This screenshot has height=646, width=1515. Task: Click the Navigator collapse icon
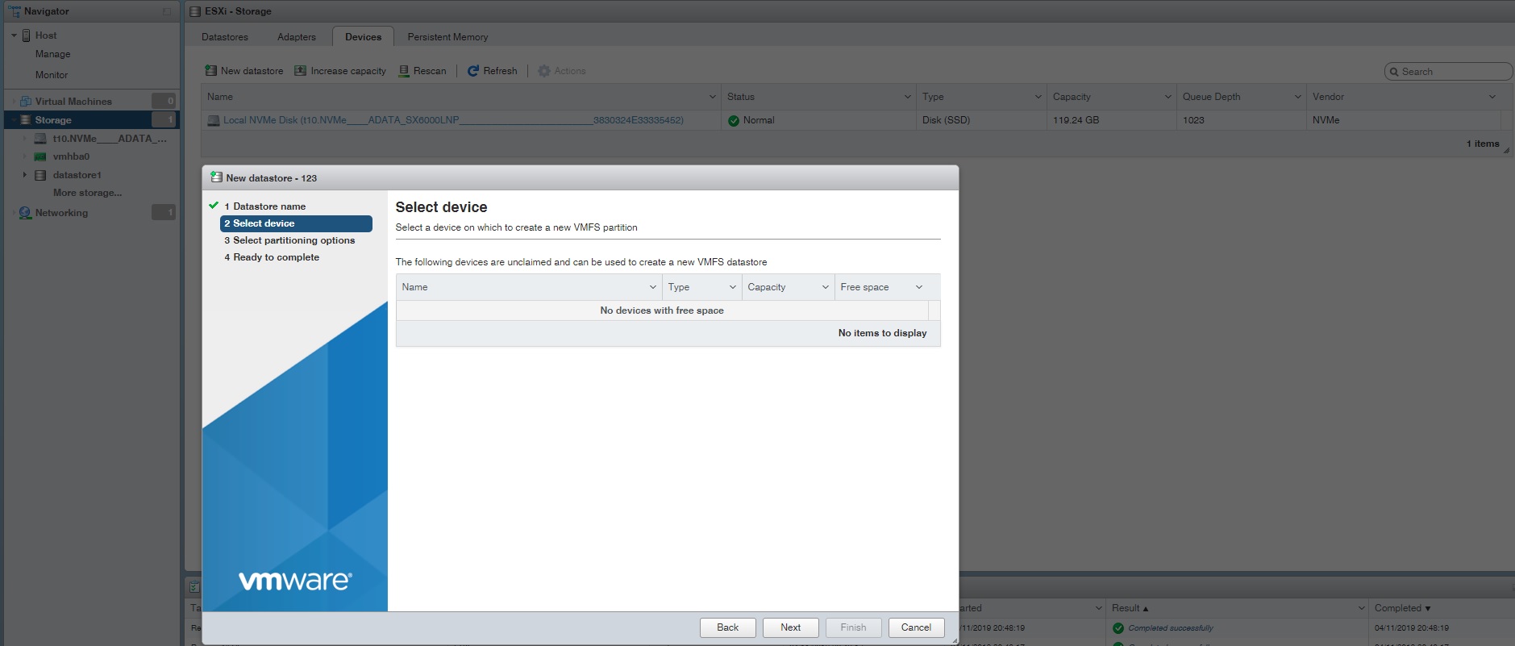click(167, 11)
